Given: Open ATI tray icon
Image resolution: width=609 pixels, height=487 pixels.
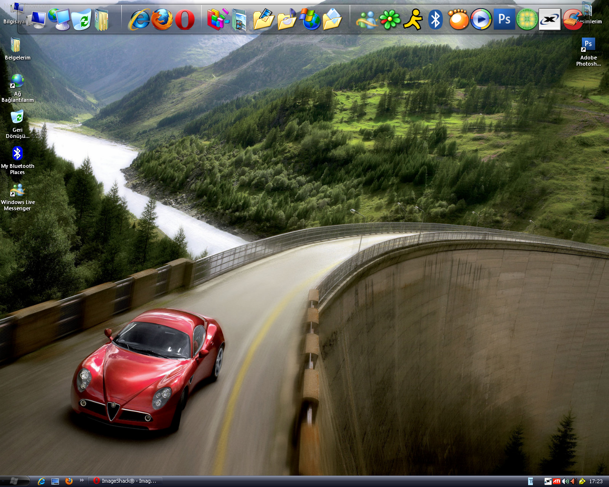Looking at the screenshot, I should pyautogui.click(x=556, y=481).
